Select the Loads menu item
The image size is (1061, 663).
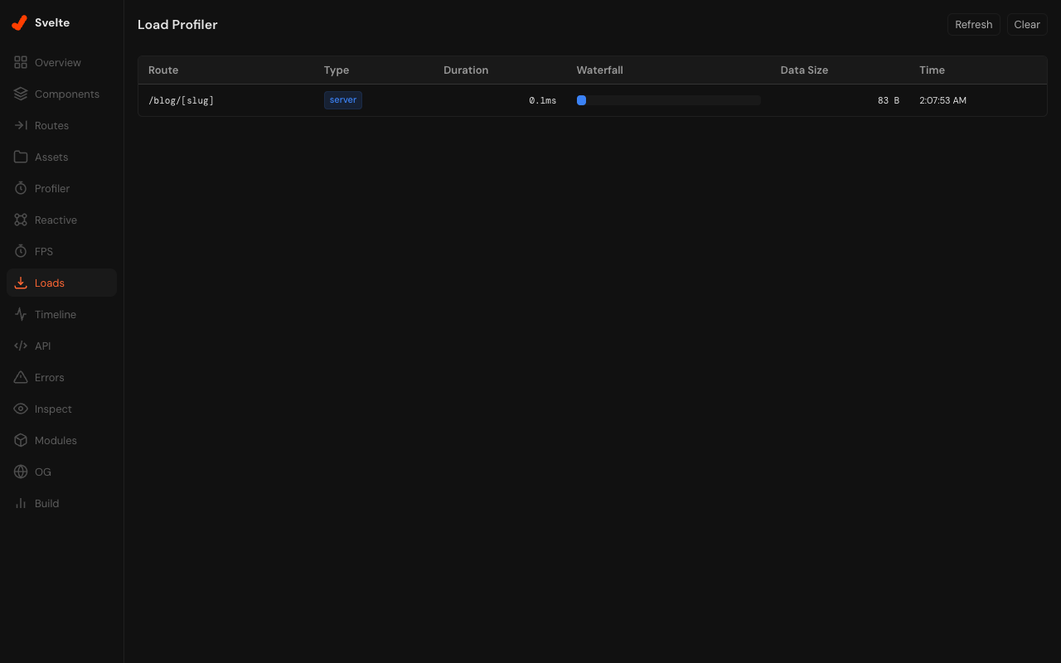pos(61,283)
